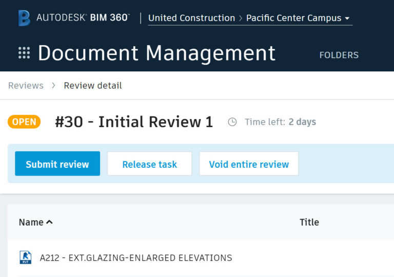Click the Time left: 2 days text
Screen dimensions: 394x277
point(281,122)
